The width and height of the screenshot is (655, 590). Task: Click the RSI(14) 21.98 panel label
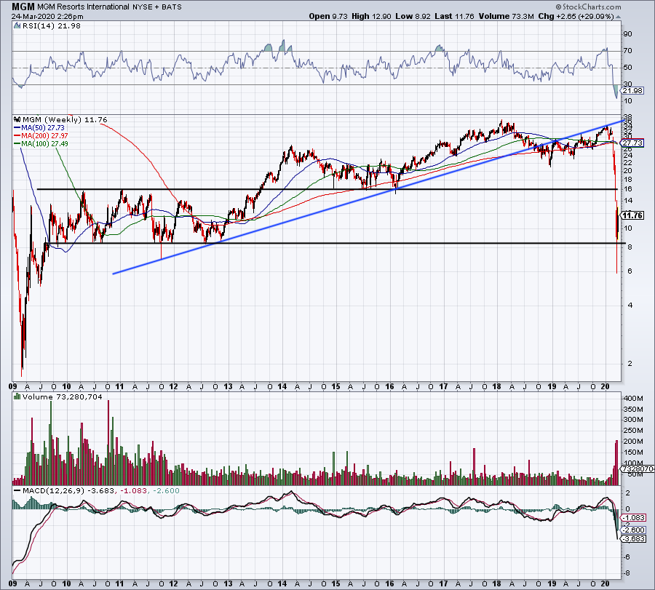pos(51,26)
